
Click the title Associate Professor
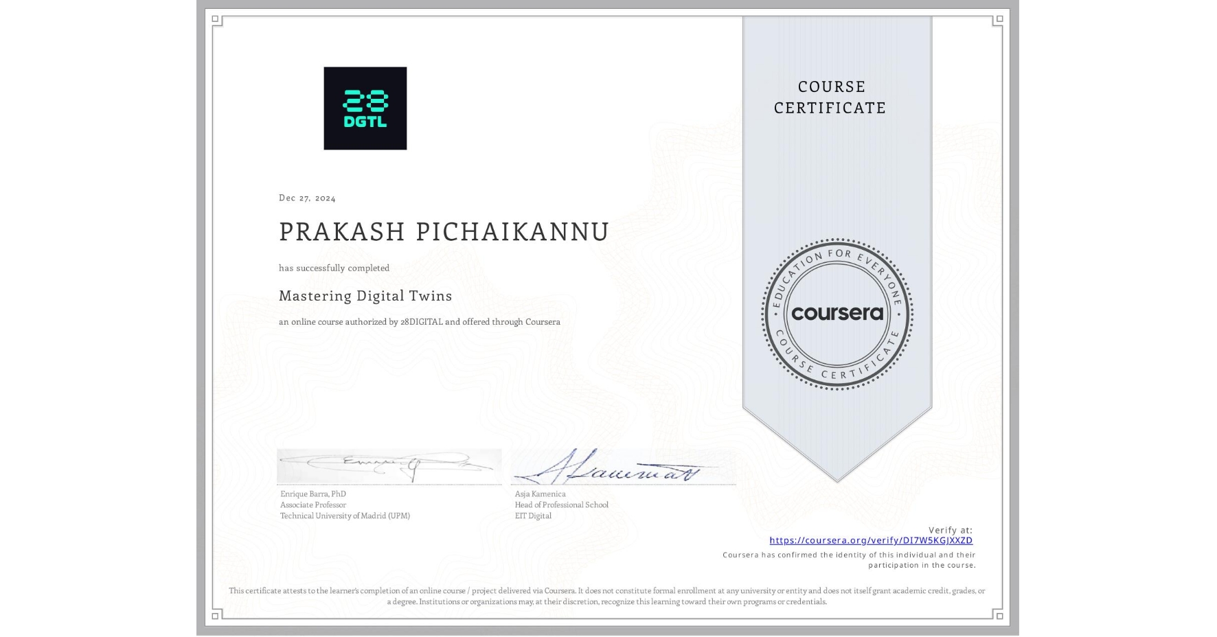pyautogui.click(x=313, y=505)
